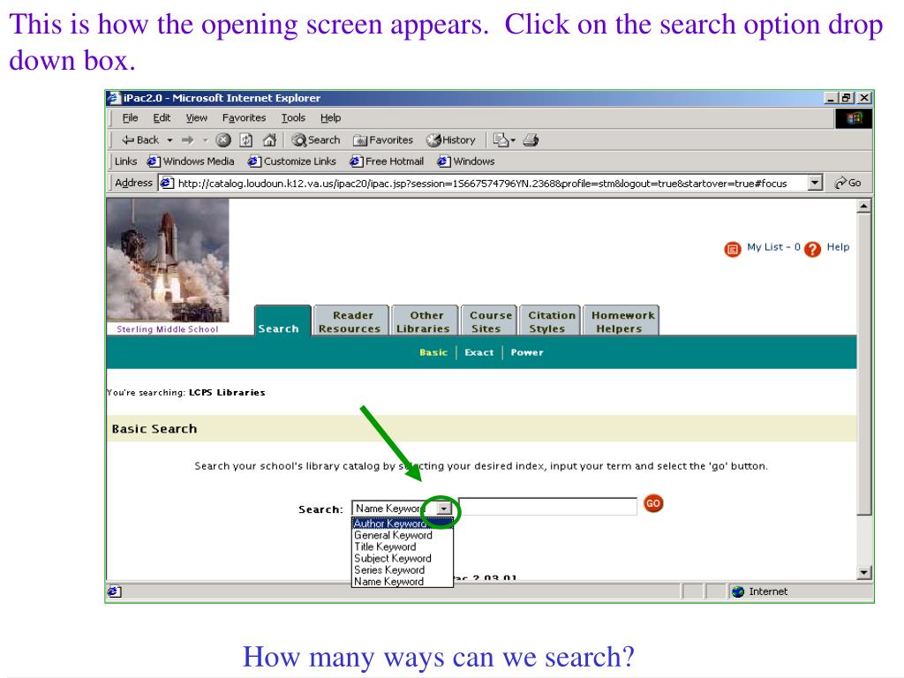Click the My List icon

(732, 249)
